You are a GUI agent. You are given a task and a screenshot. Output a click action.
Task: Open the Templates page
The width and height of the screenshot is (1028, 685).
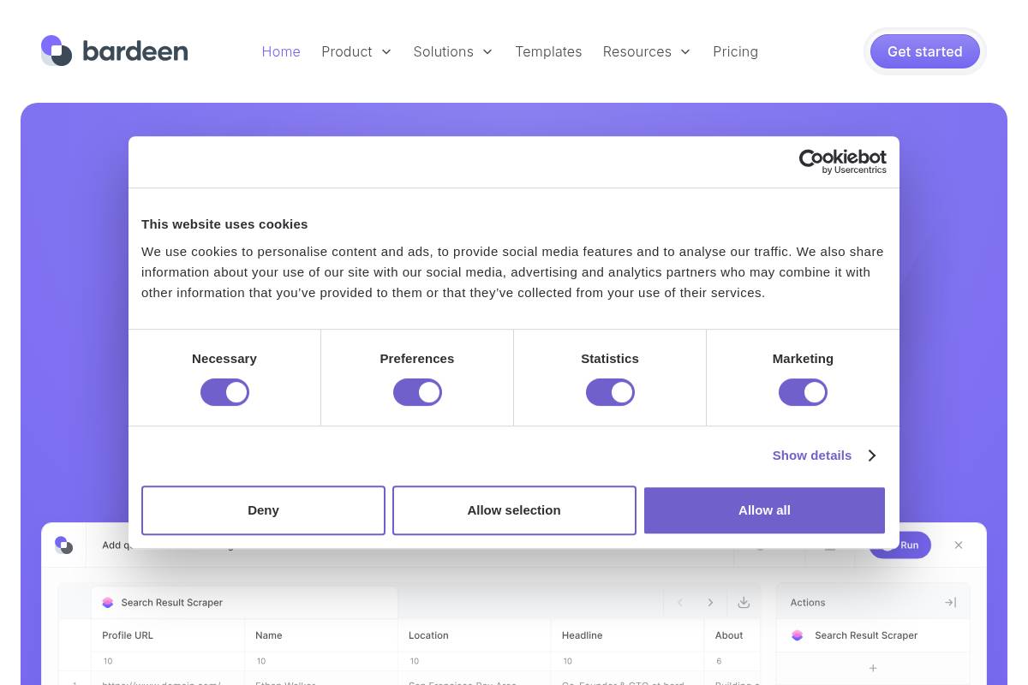(x=548, y=51)
